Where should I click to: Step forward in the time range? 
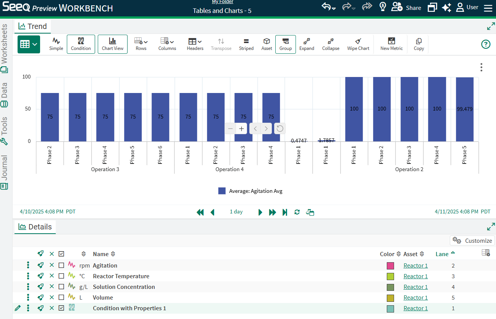[260, 212]
